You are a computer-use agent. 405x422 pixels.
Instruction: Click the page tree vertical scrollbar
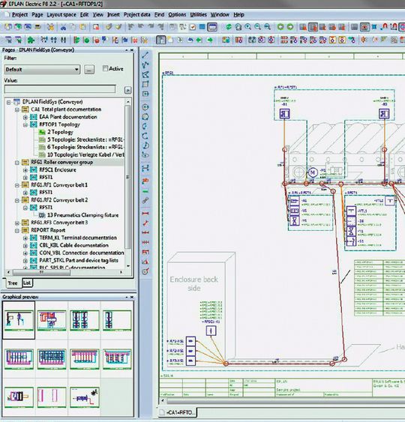tap(128, 178)
